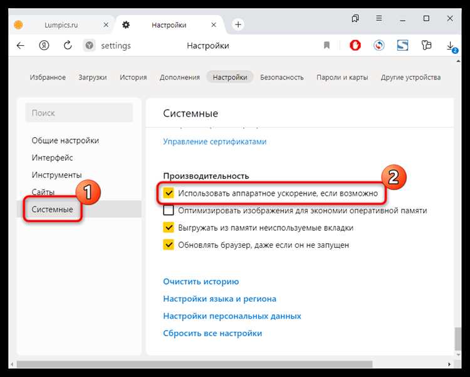The height and width of the screenshot is (377, 470).
Task: Close the Настройки tab
Action: [214, 25]
